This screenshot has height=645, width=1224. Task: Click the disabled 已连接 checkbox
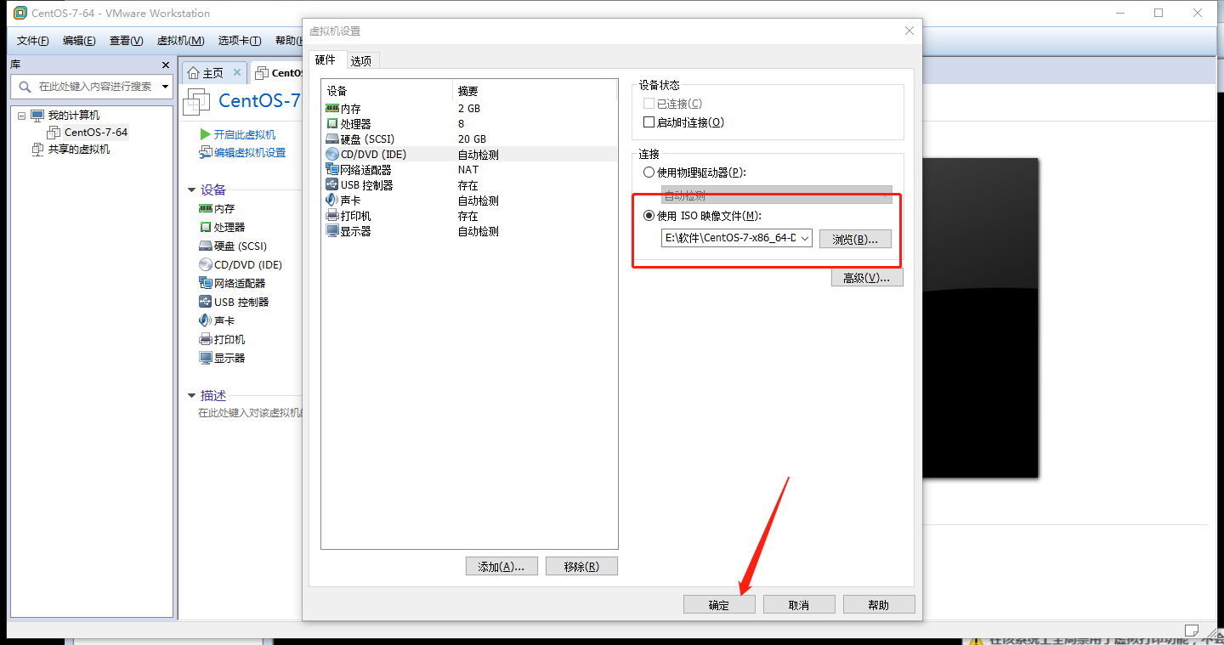coord(649,104)
